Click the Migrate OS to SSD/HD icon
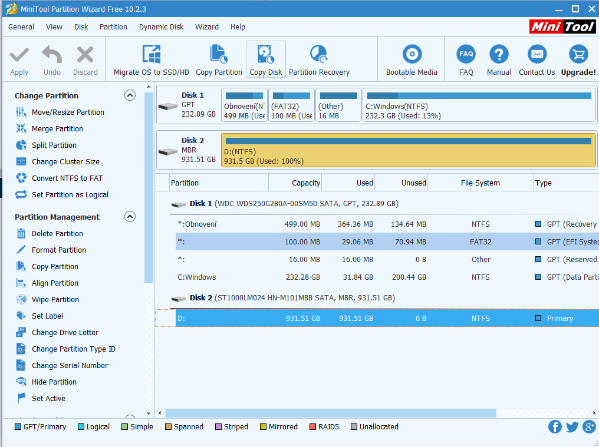The height and width of the screenshot is (447, 599). click(x=152, y=55)
